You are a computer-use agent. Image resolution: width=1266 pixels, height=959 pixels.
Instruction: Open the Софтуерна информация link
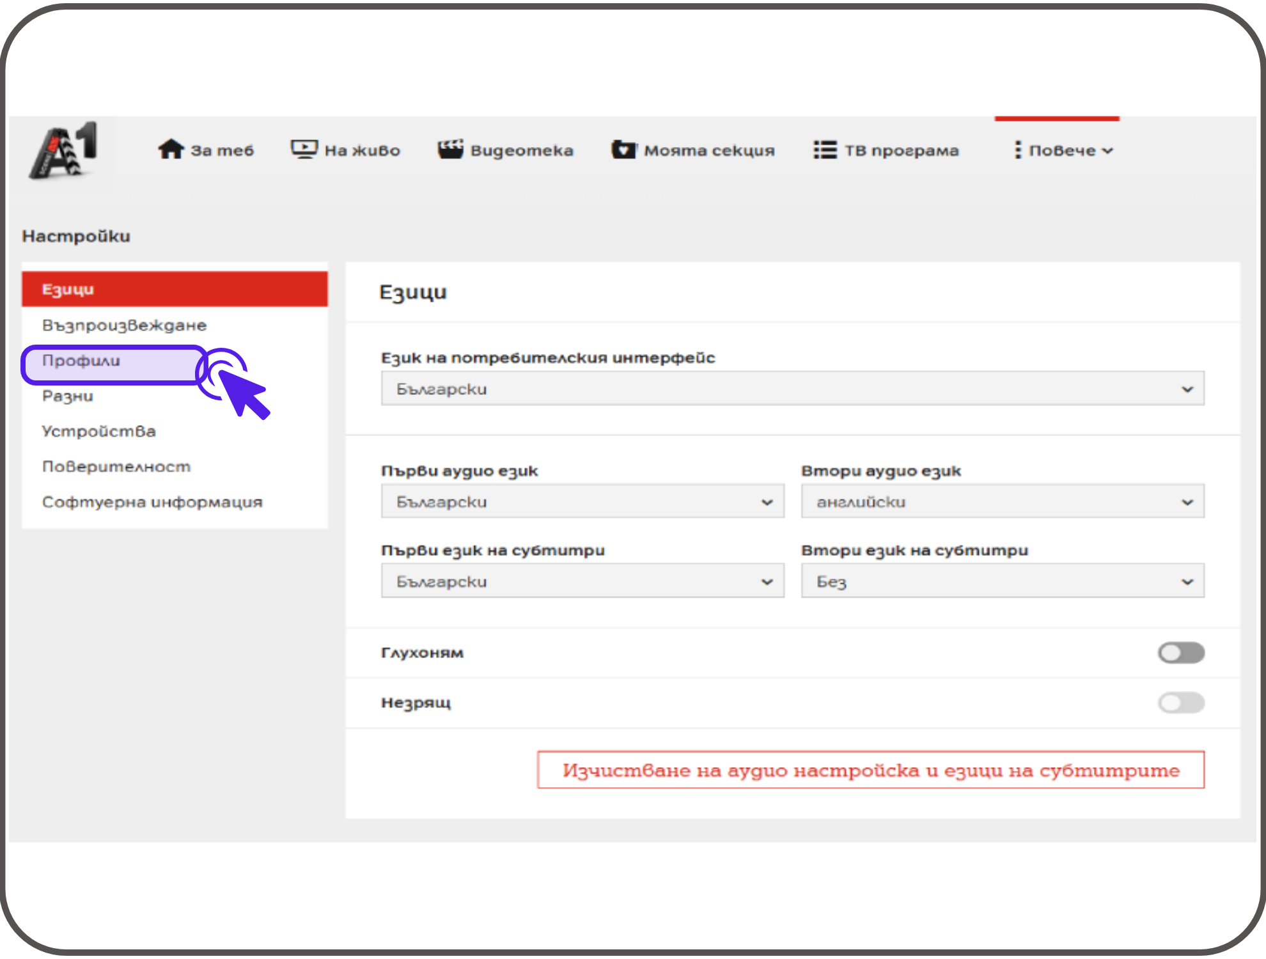click(x=152, y=503)
